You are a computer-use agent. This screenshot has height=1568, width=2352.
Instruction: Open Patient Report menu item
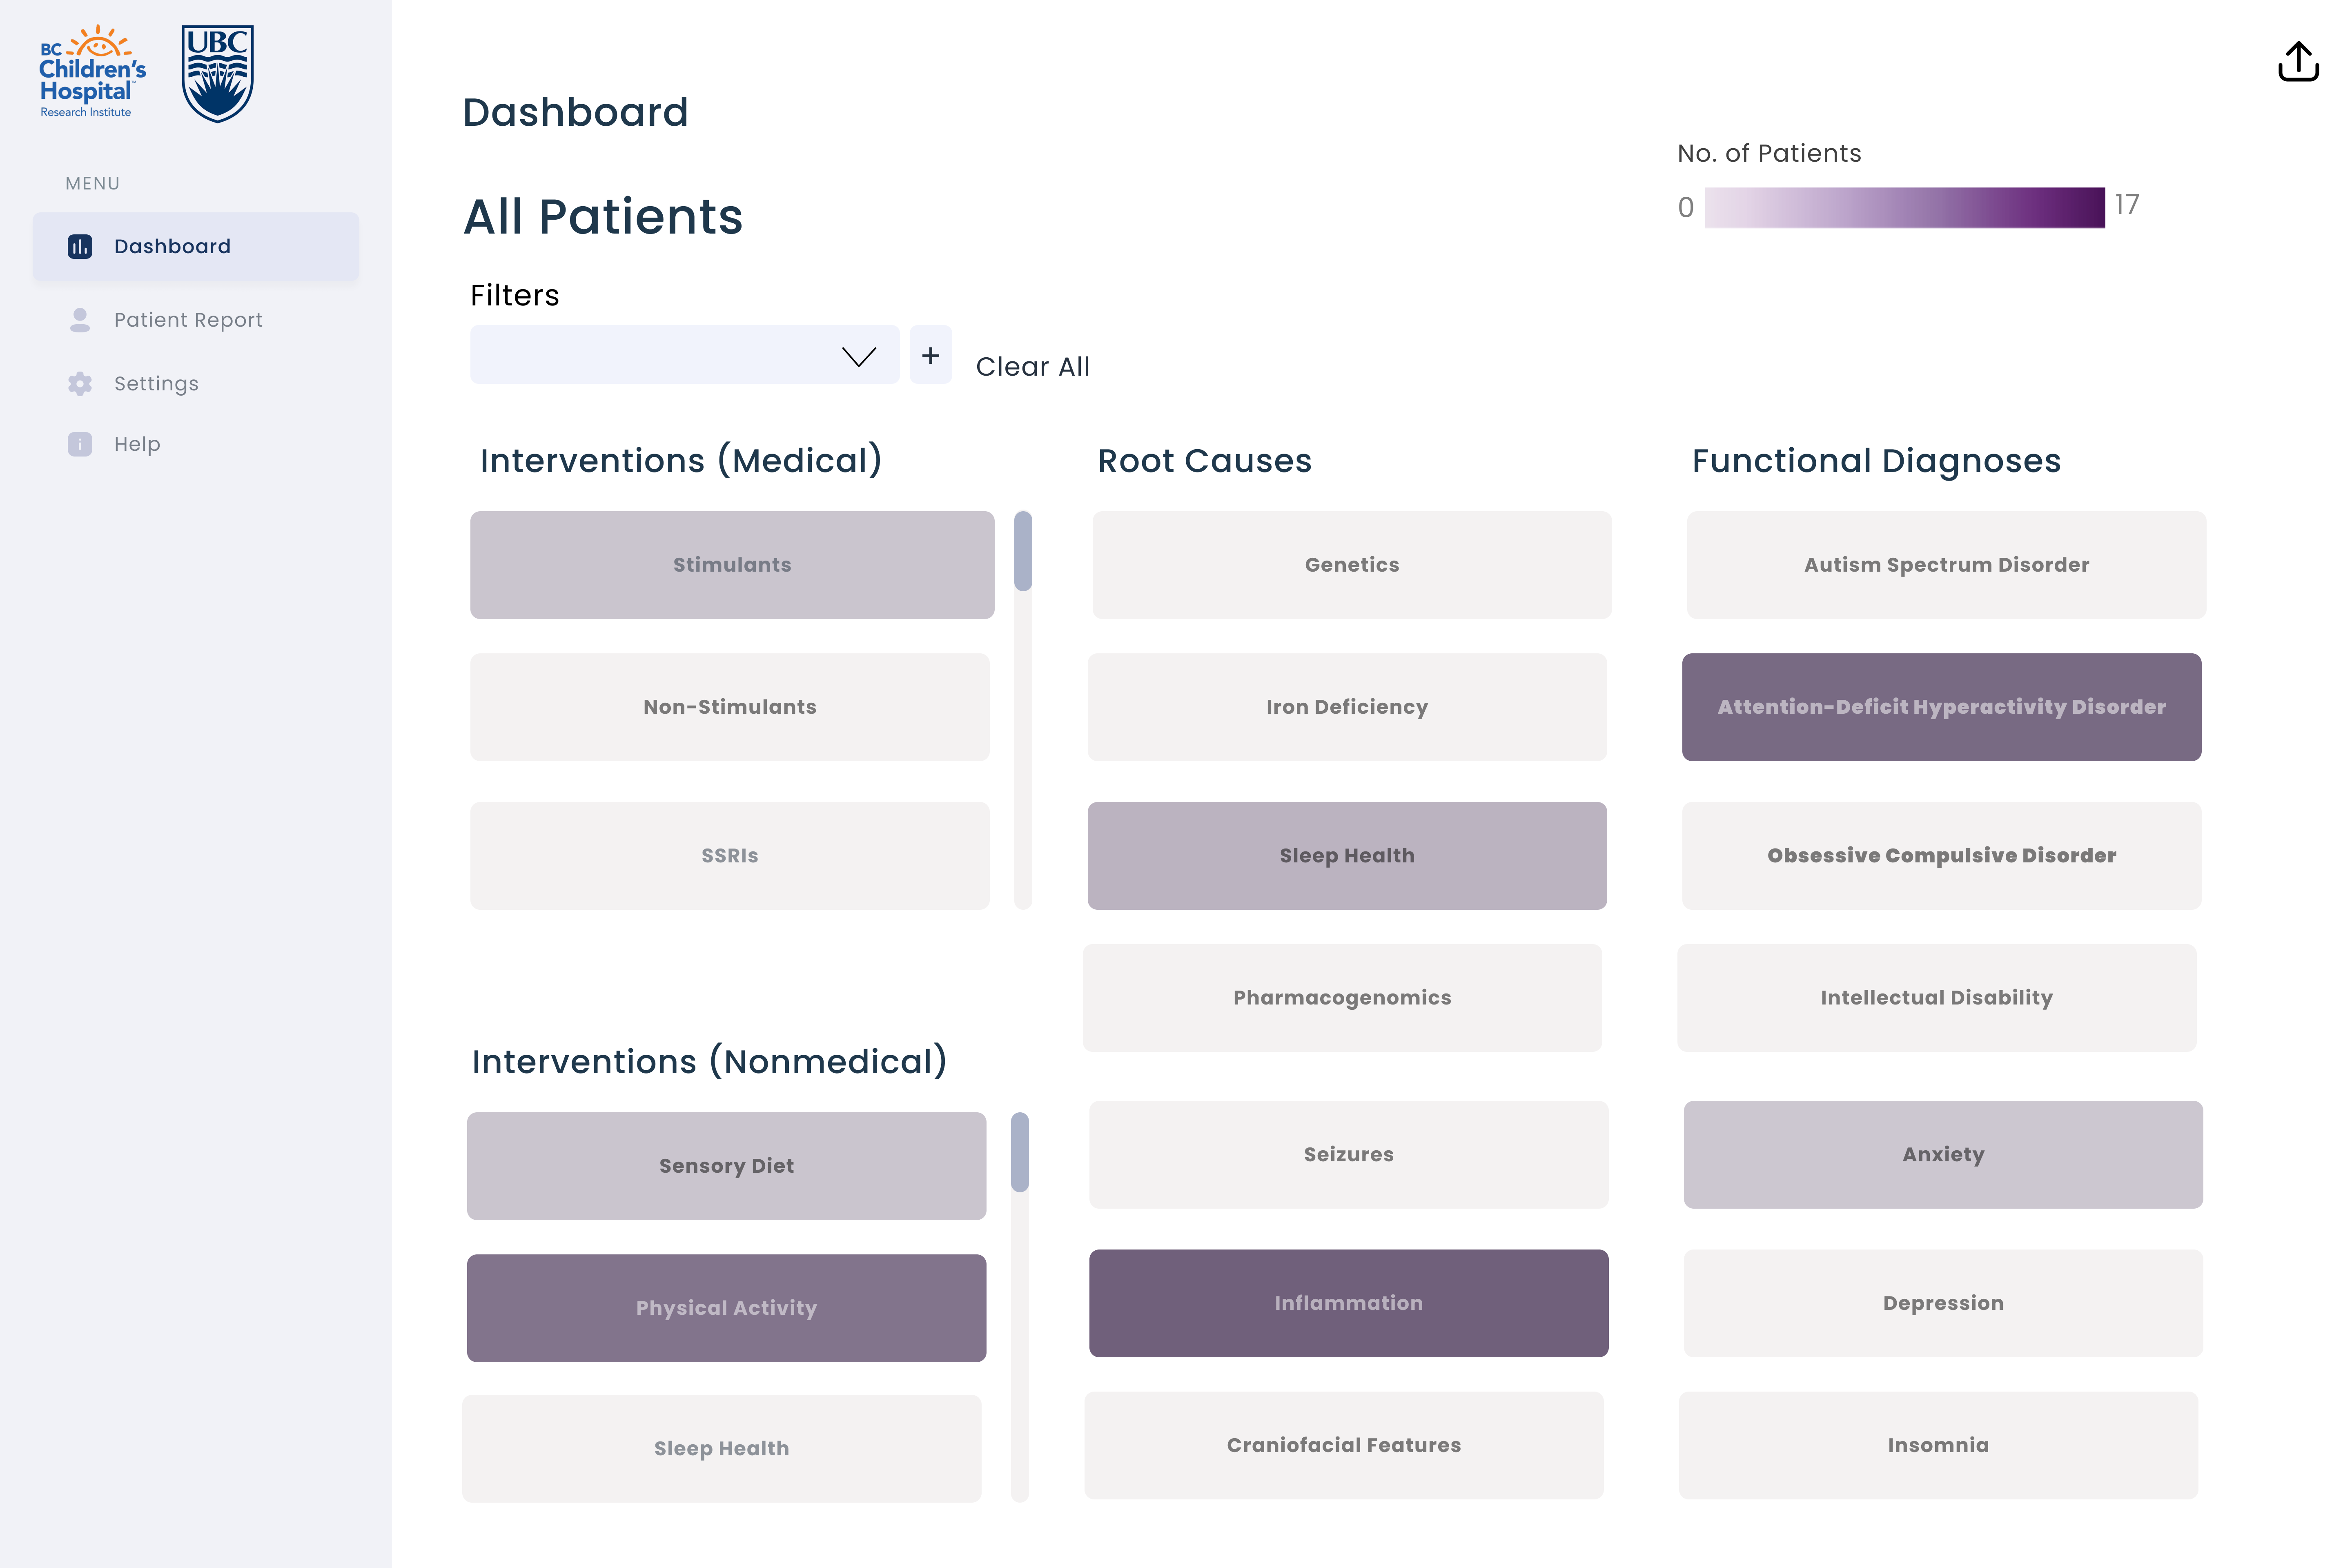coord(188,320)
